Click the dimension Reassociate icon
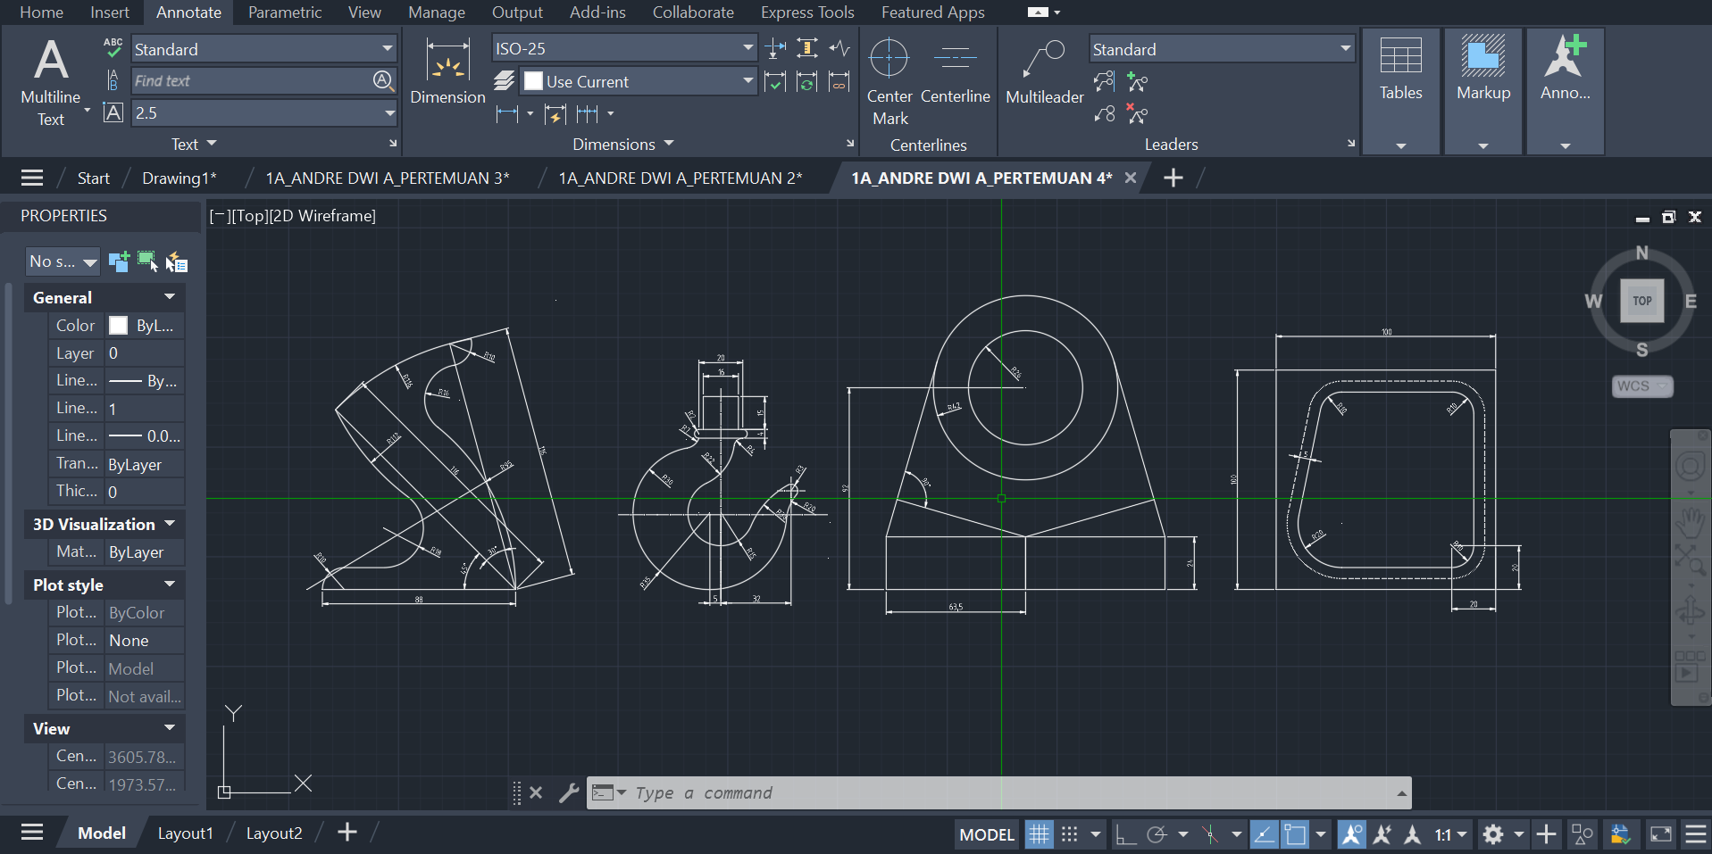The width and height of the screenshot is (1712, 854). (x=839, y=82)
